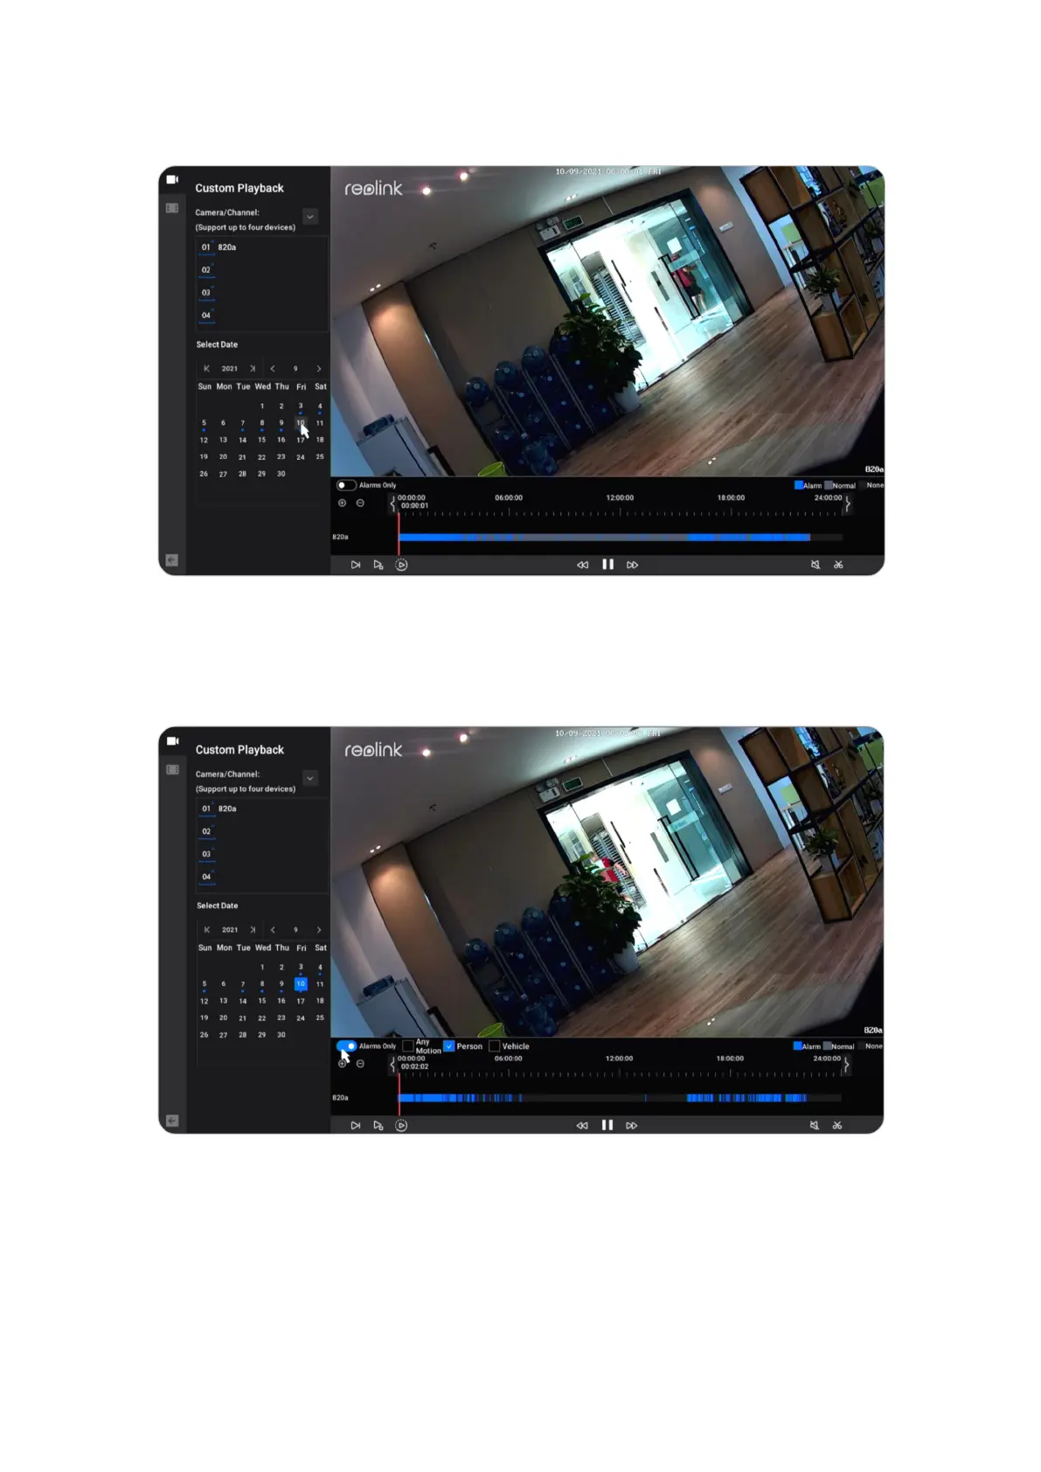1041x1472 pixels.
Task: Pick date 17 in lower calendar
Action: 301,1001
